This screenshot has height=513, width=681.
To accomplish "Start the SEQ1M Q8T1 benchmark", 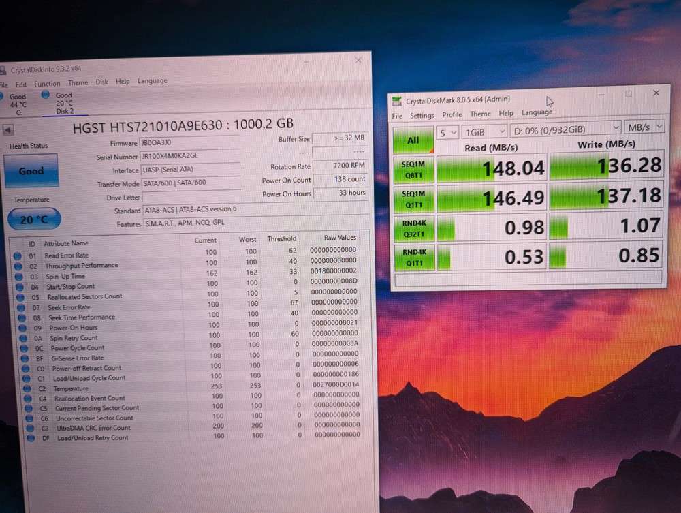I will click(413, 170).
